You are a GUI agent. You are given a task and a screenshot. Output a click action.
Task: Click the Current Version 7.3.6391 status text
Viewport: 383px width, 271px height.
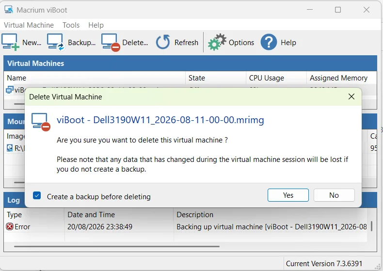[x=324, y=264]
